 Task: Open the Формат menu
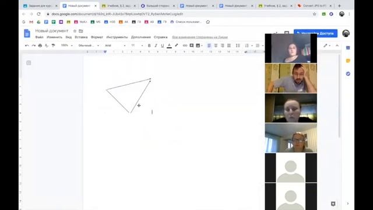97,37
